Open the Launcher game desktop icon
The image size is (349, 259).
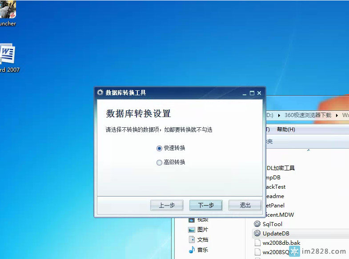pyautogui.click(x=8, y=10)
